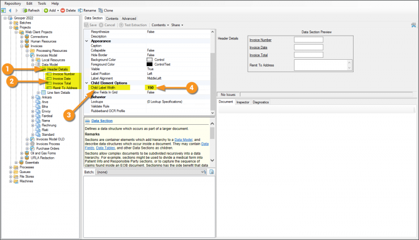Click the Background Color swatch
Screen dimensions: 419x240
click(149, 60)
